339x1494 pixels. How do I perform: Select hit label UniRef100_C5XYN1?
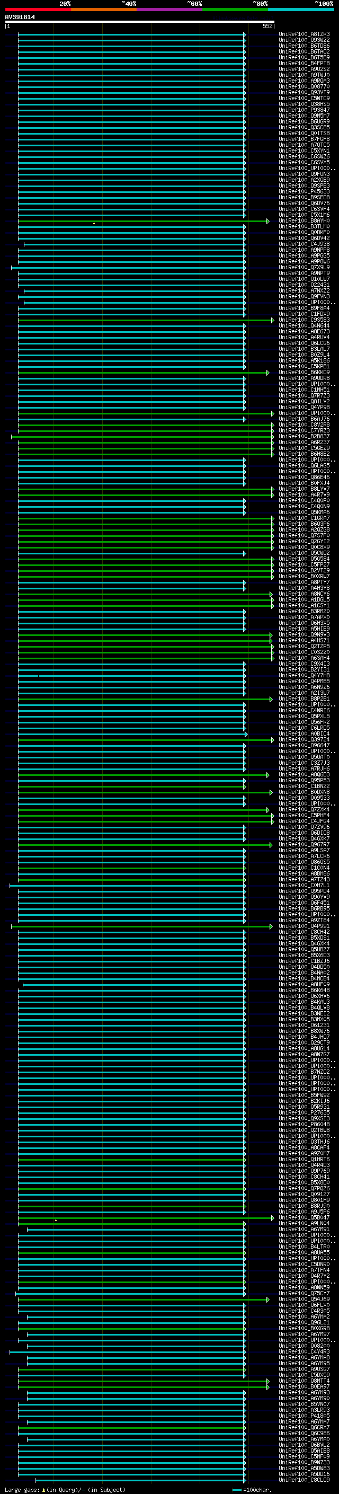tap(304, 151)
